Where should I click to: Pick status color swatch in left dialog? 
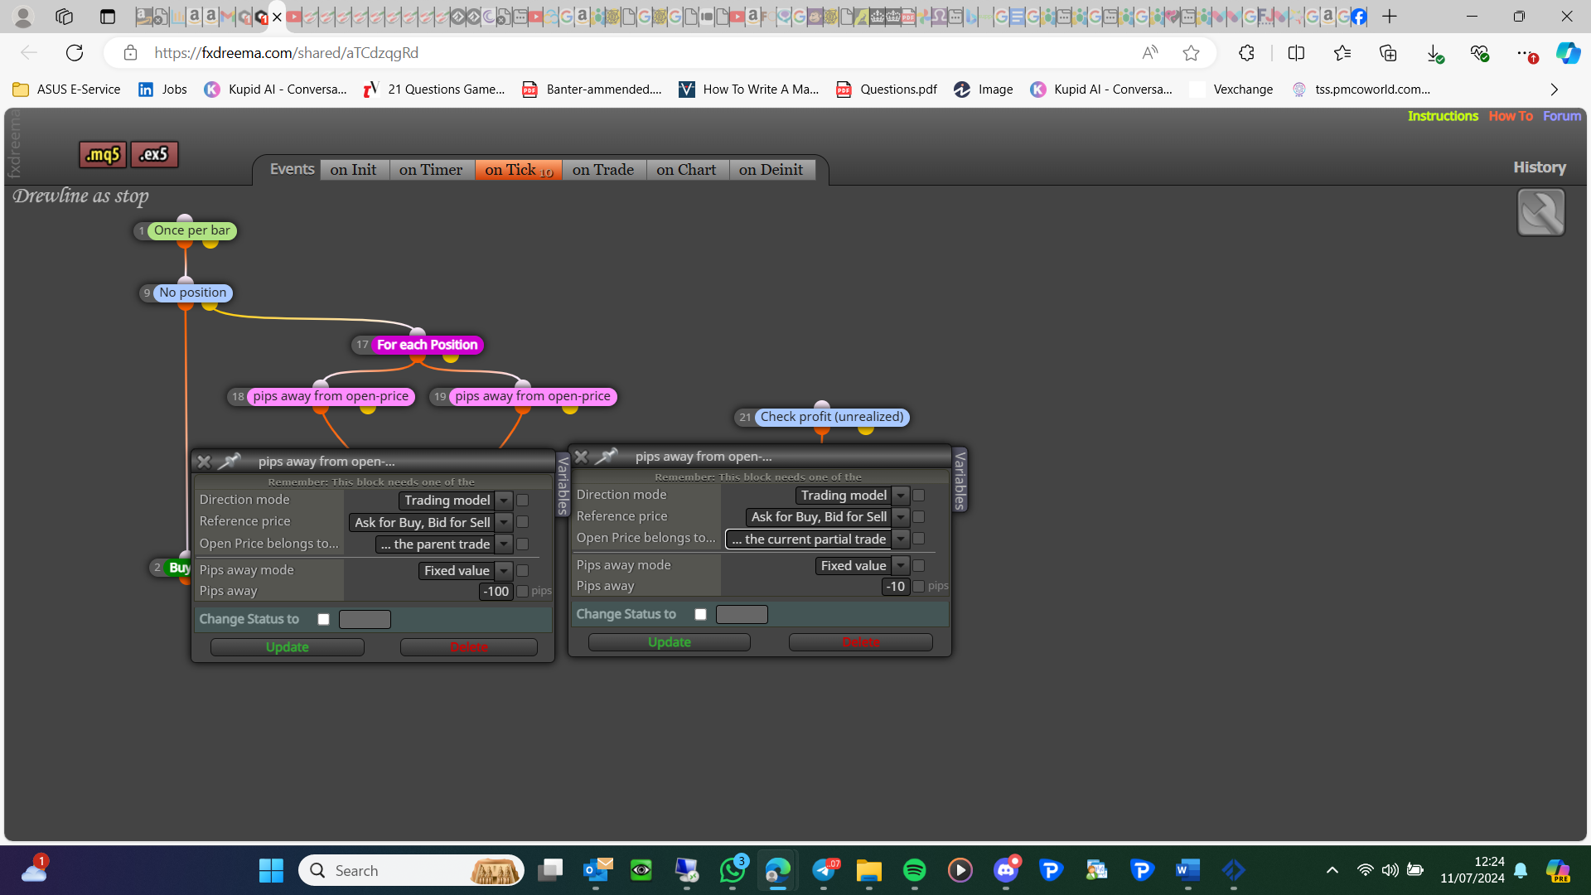coord(365,619)
